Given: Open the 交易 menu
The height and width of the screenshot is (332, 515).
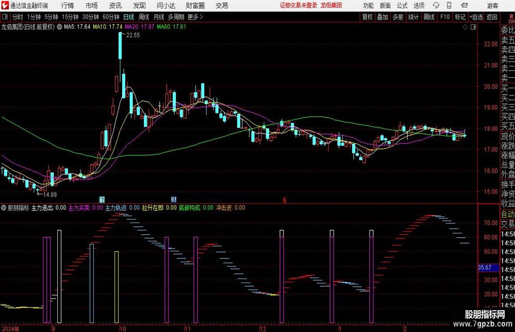Looking at the screenshot, I should [x=222, y=5].
